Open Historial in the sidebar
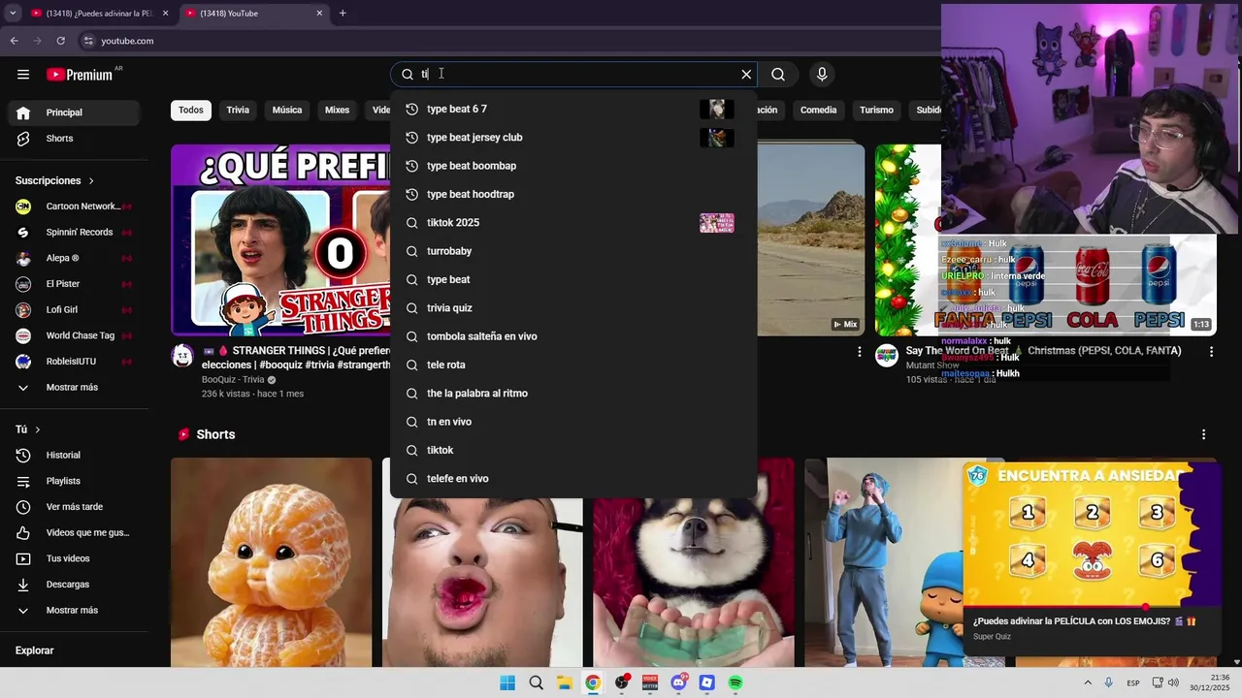Viewport: 1242px width, 698px height. pos(74,456)
